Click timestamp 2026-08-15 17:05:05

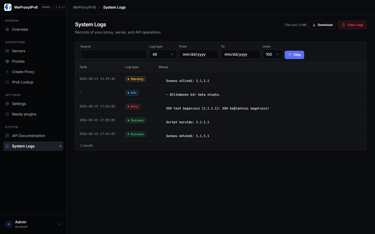click(x=97, y=120)
